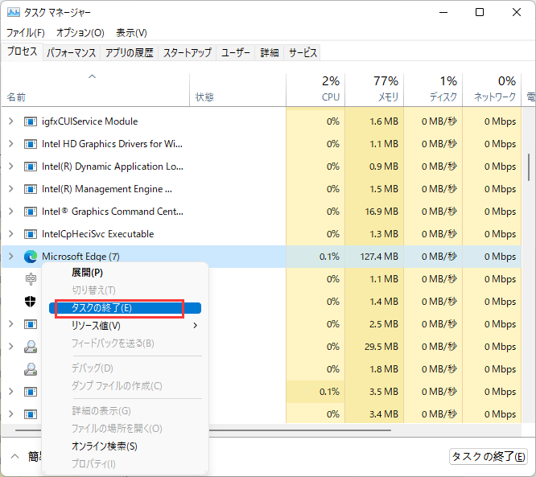536x477 pixels.
Task: Select the igfxCUIService Module row name
Action: (x=89, y=121)
